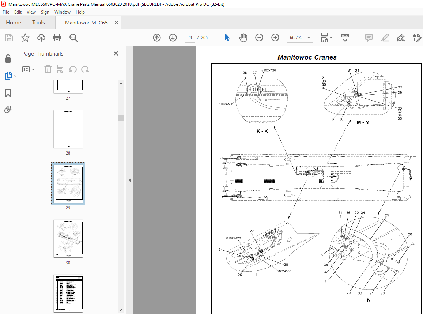Collapse the navigation pane arrow
Image resolution: width=423 pixels, height=314 pixels.
(130, 180)
